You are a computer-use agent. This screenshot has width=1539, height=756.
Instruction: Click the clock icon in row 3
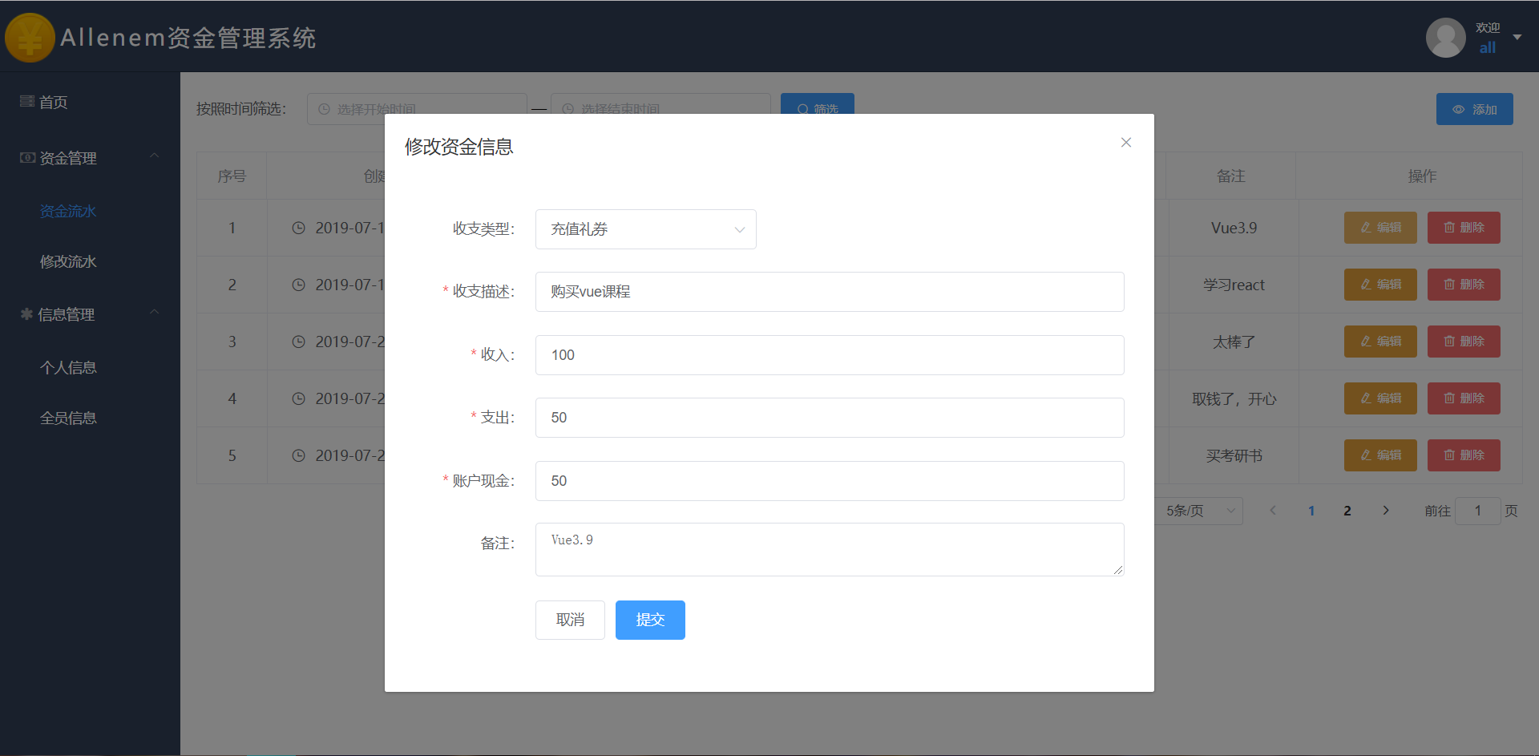298,342
